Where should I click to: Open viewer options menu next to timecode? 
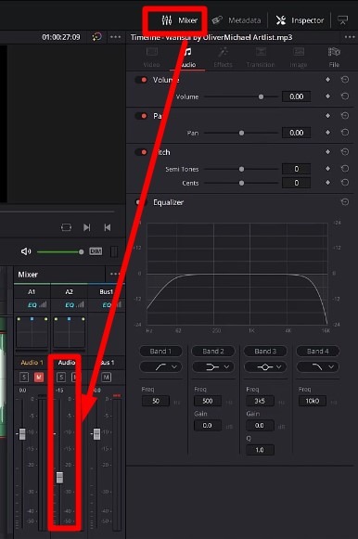115,37
